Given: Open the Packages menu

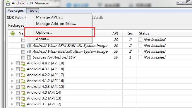Looking at the screenshot, I should click(x=16, y=11).
